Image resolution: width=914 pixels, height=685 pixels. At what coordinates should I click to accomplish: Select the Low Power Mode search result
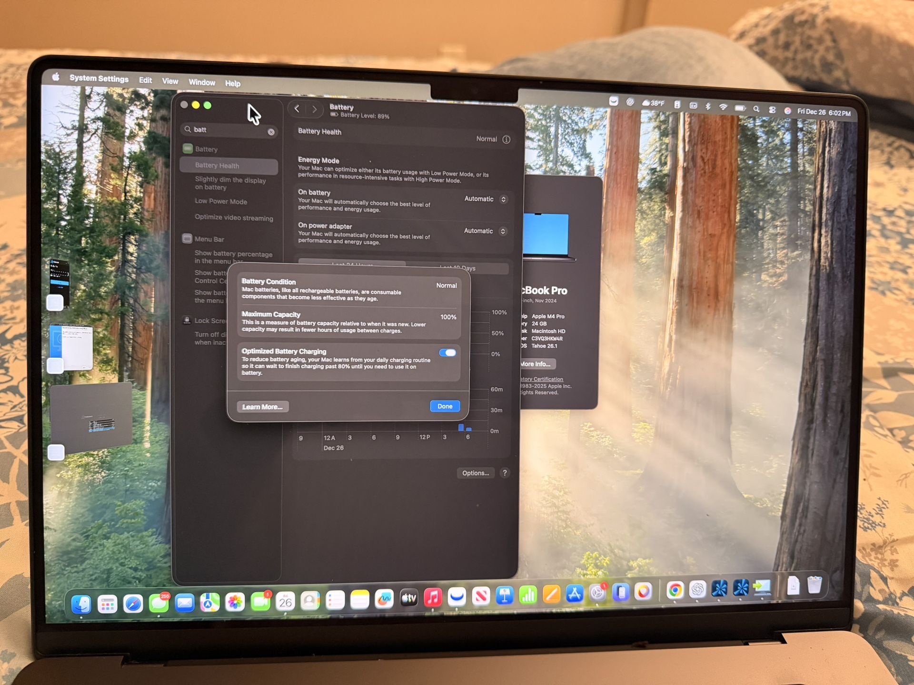click(221, 201)
